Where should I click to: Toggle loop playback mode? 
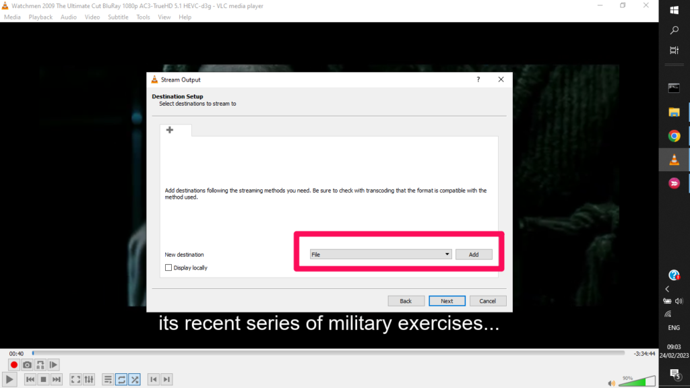point(121,379)
